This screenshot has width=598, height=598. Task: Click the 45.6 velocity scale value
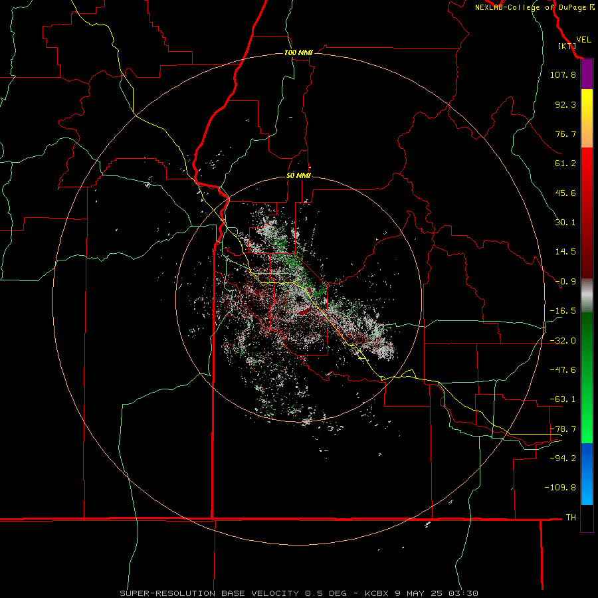click(565, 193)
